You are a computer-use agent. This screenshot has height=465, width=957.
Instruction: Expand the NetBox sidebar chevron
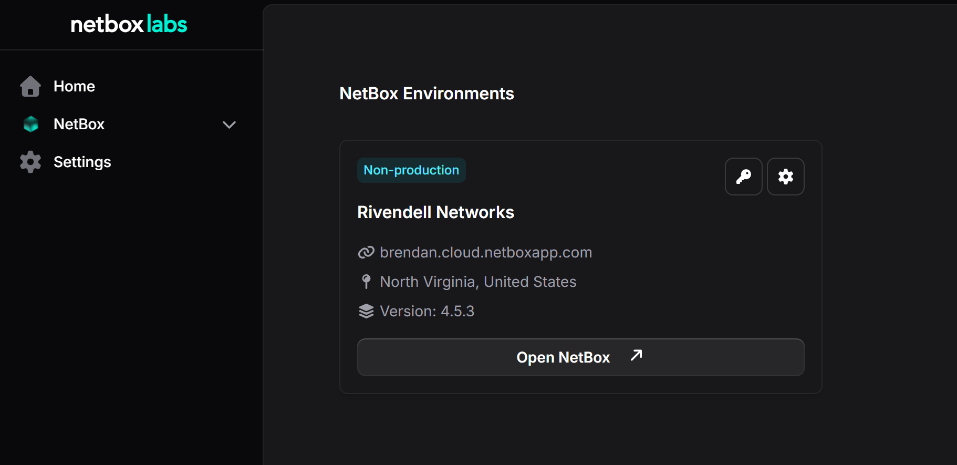click(229, 125)
